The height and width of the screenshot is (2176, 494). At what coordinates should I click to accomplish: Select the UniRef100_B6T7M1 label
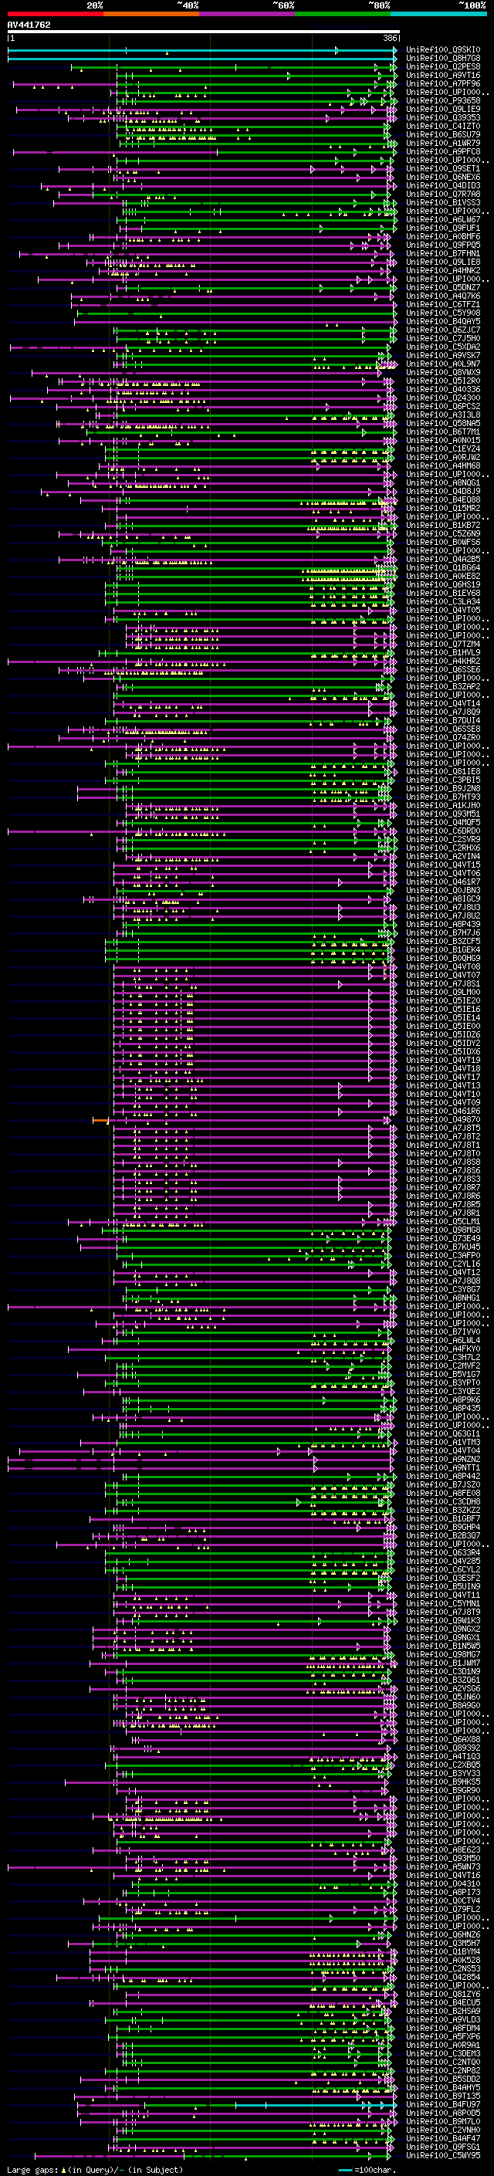click(x=443, y=431)
